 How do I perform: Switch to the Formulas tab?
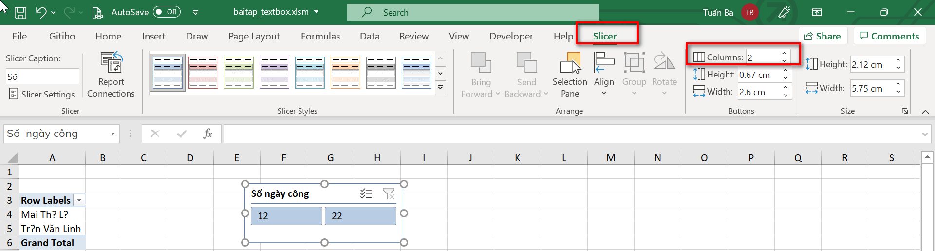320,36
